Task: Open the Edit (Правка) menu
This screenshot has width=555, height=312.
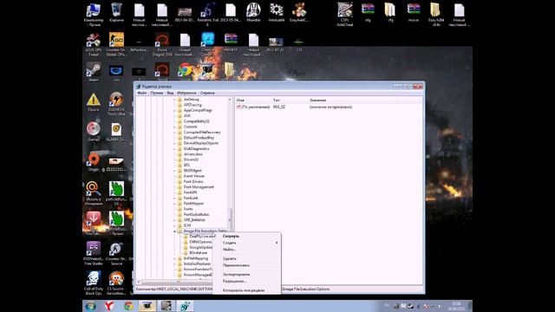Action: pos(156,93)
